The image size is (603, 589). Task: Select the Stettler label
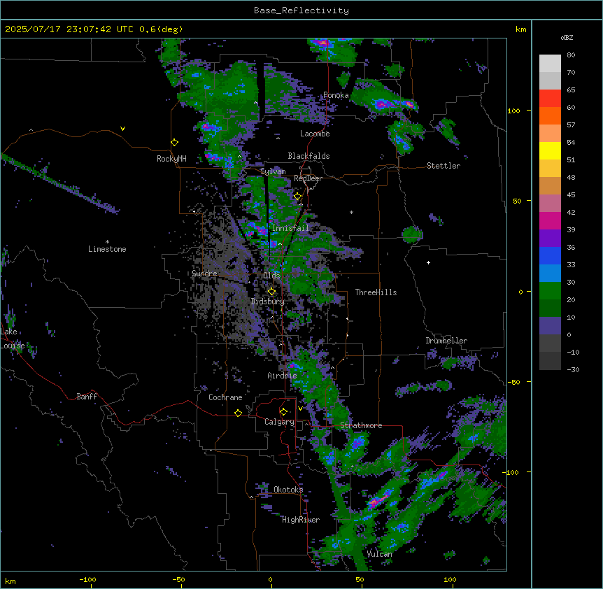[444, 166]
